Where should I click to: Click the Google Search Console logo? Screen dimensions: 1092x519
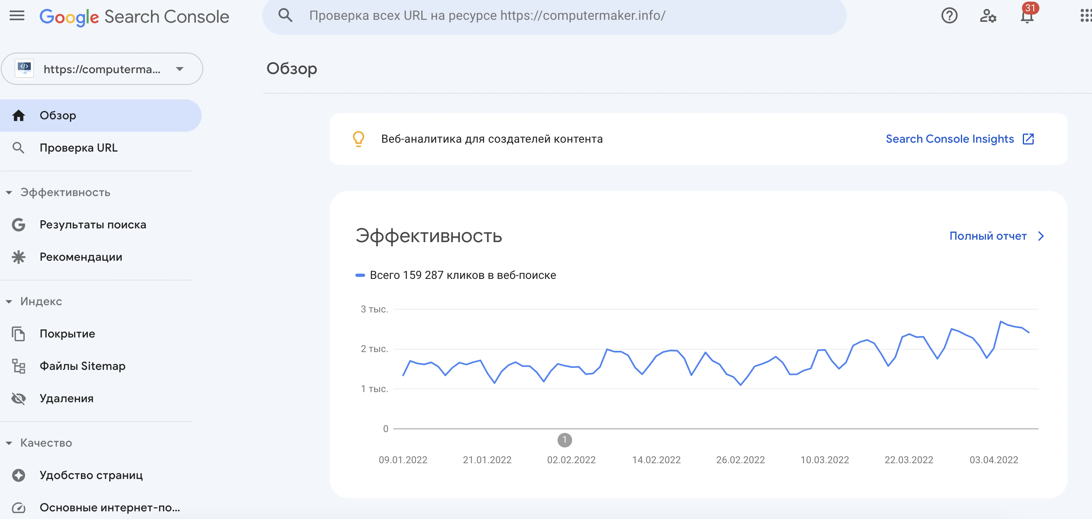coord(134,17)
